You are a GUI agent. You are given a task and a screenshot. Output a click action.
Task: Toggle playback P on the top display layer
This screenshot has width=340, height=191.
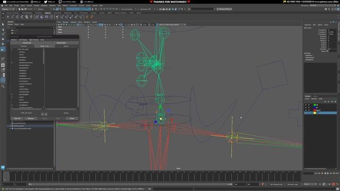click(309, 105)
